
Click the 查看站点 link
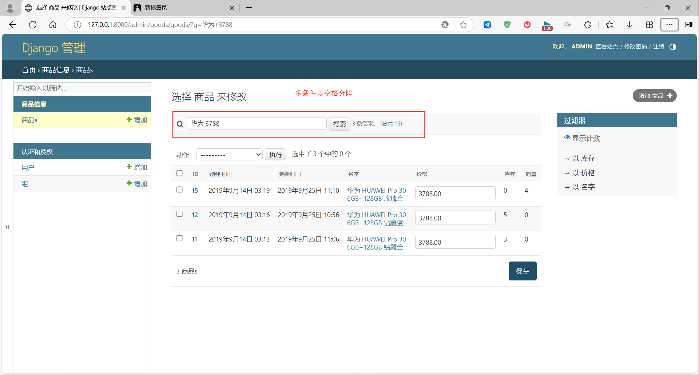[607, 47]
